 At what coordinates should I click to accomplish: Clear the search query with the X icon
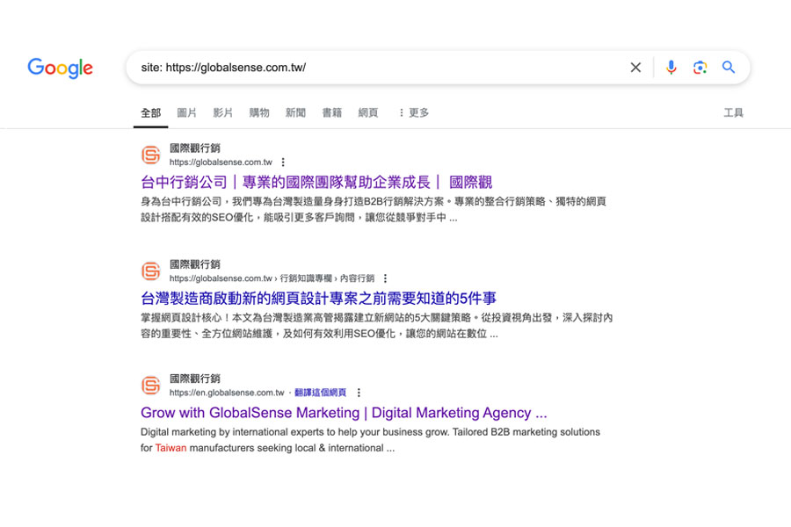(635, 67)
